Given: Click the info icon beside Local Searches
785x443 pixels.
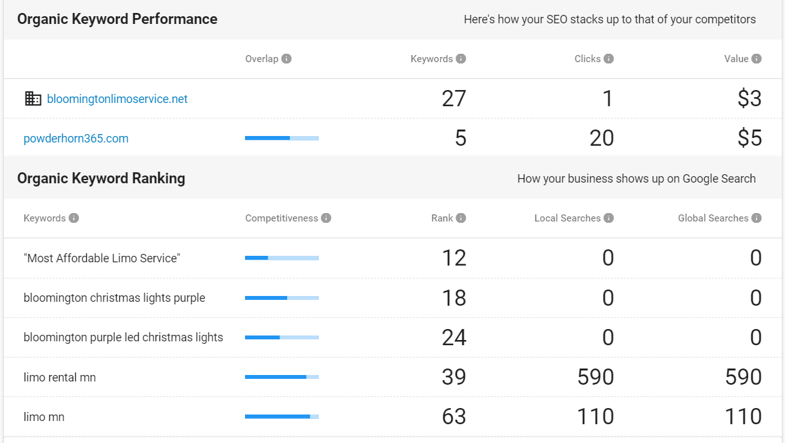Looking at the screenshot, I should pyautogui.click(x=609, y=218).
